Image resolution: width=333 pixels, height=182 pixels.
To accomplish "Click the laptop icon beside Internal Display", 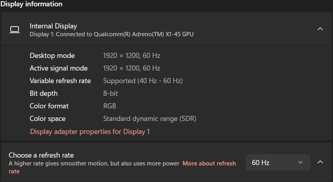I will pyautogui.click(x=15, y=30).
